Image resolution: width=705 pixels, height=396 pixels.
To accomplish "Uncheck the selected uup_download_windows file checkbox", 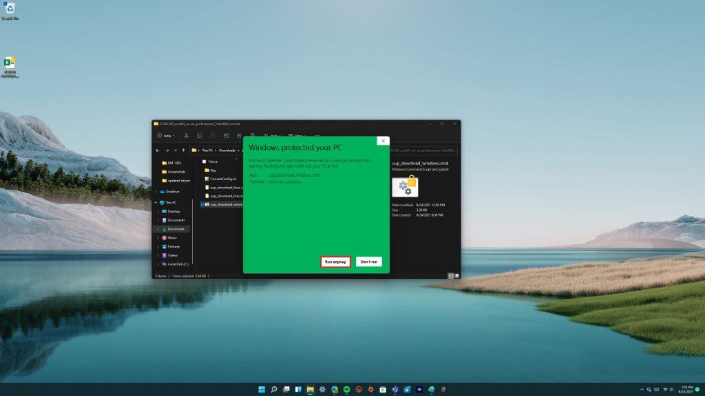I will pyautogui.click(x=202, y=205).
